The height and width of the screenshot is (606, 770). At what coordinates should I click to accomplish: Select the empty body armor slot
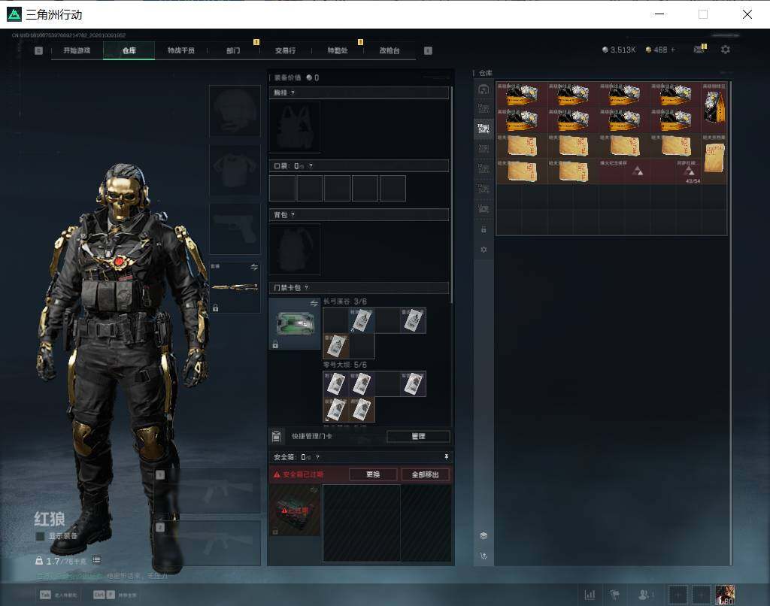(x=235, y=169)
